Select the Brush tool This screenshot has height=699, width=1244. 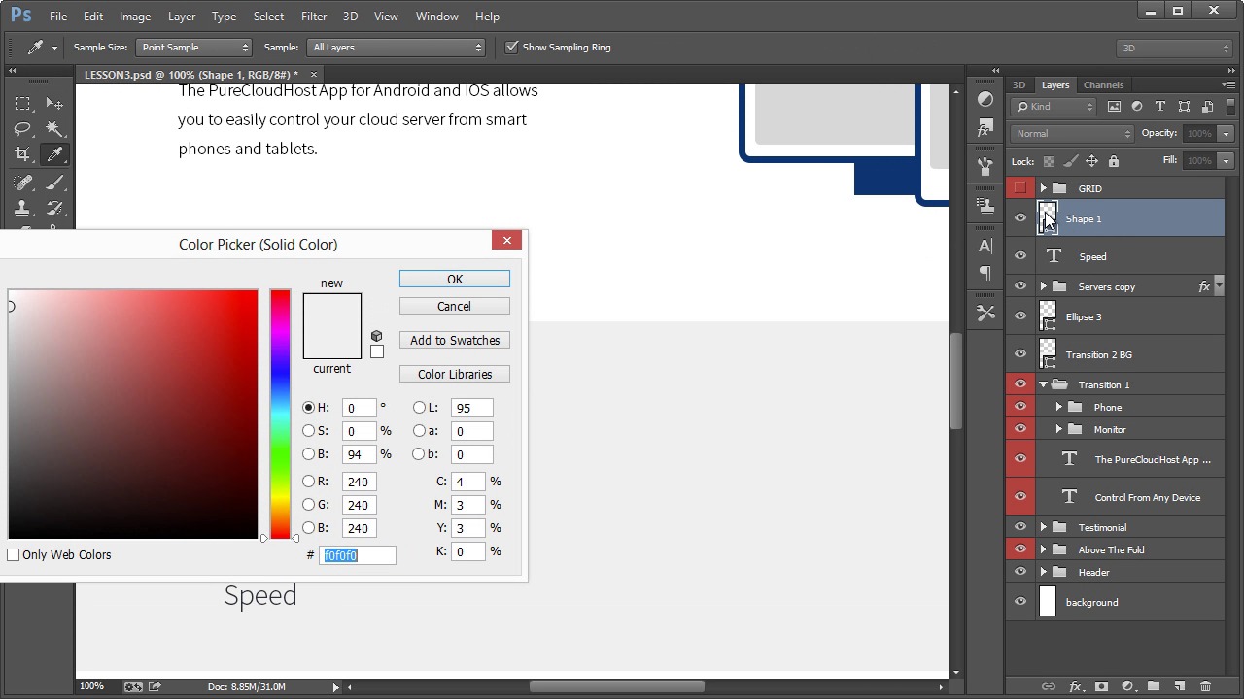point(54,183)
